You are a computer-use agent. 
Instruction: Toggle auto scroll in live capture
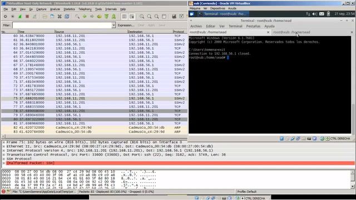(132, 16)
